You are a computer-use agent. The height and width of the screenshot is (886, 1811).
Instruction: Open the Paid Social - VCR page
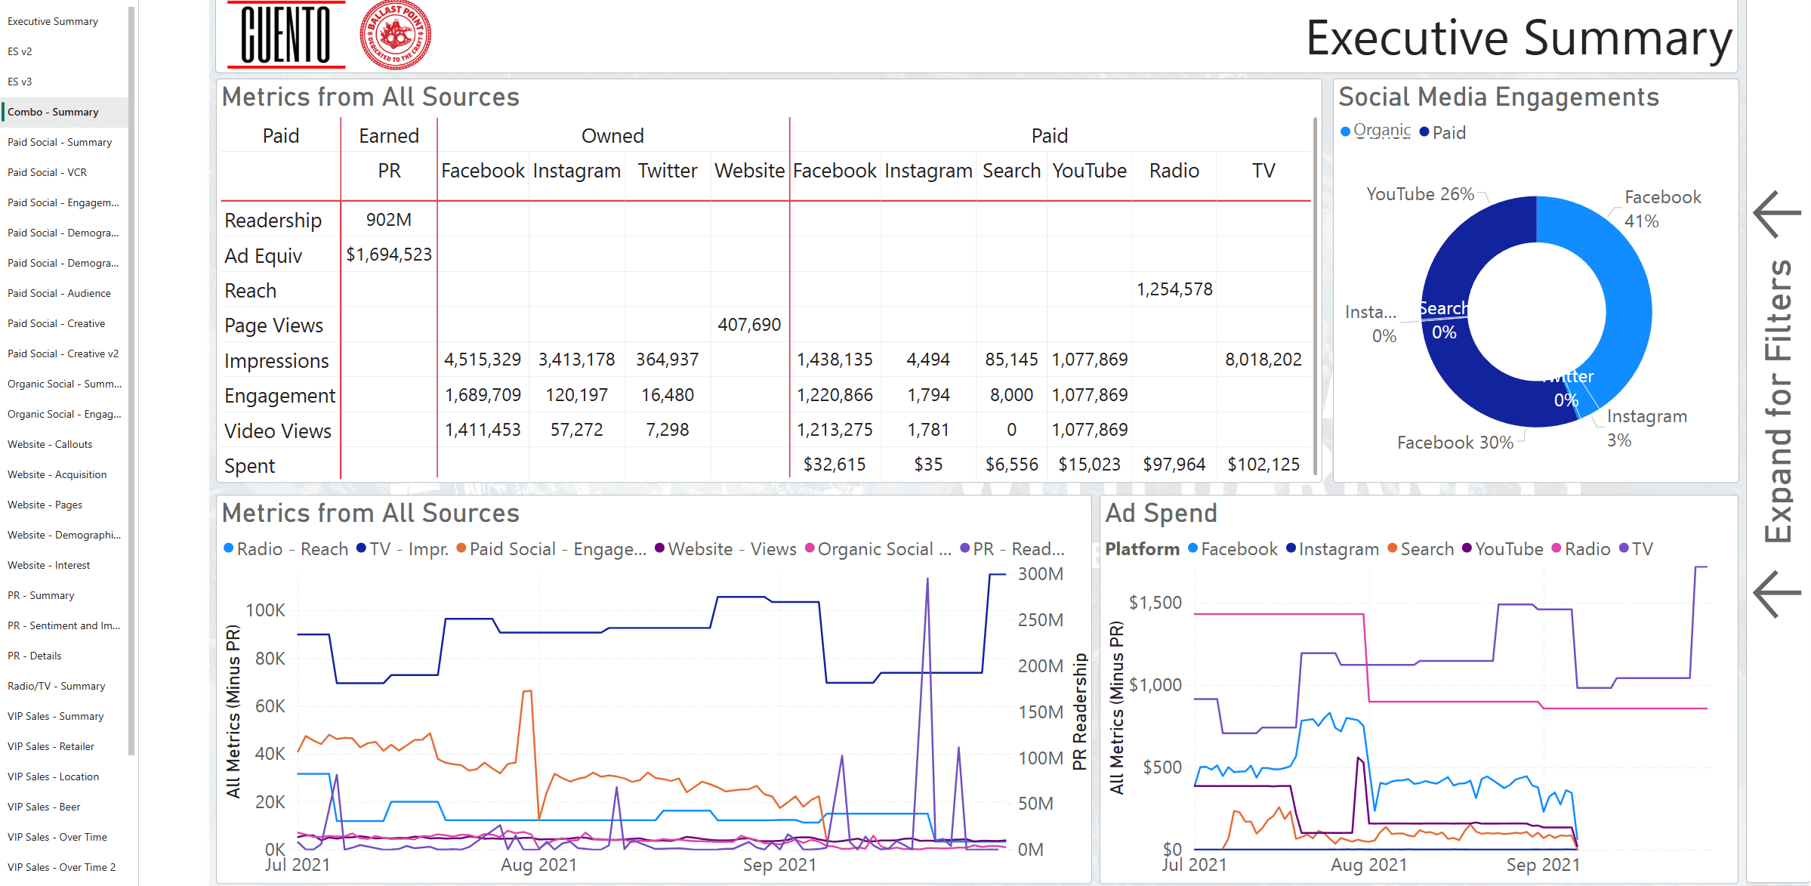pos(47,172)
